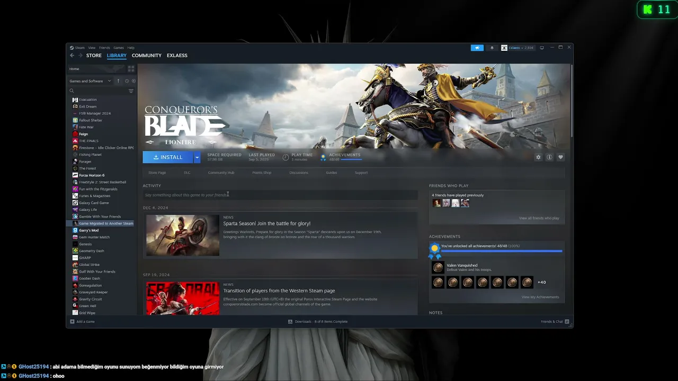
Task: Click the '+40' more achievements text
Action: tap(541, 282)
